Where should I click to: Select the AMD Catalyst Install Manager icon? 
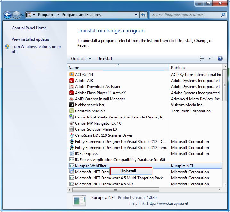point(71,99)
